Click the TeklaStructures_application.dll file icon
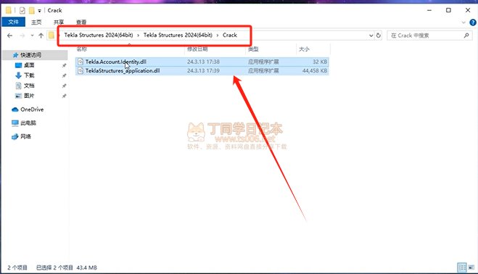Image resolution: width=478 pixels, height=274 pixels. [x=81, y=71]
